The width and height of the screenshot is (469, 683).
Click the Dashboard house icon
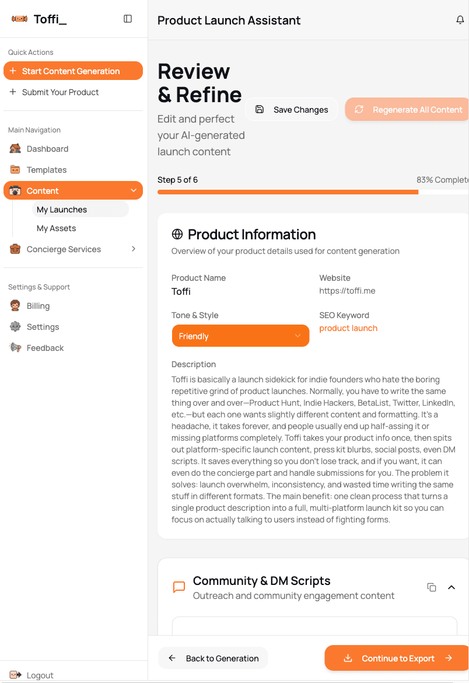click(15, 148)
